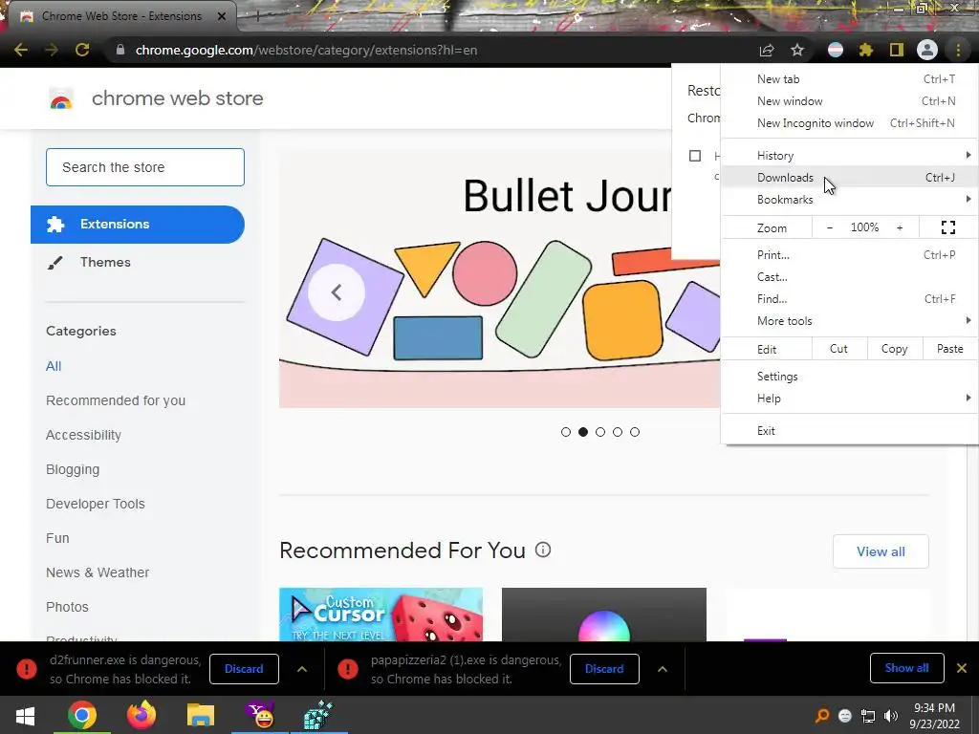Click the three-dot Chrome menu icon

point(958,50)
